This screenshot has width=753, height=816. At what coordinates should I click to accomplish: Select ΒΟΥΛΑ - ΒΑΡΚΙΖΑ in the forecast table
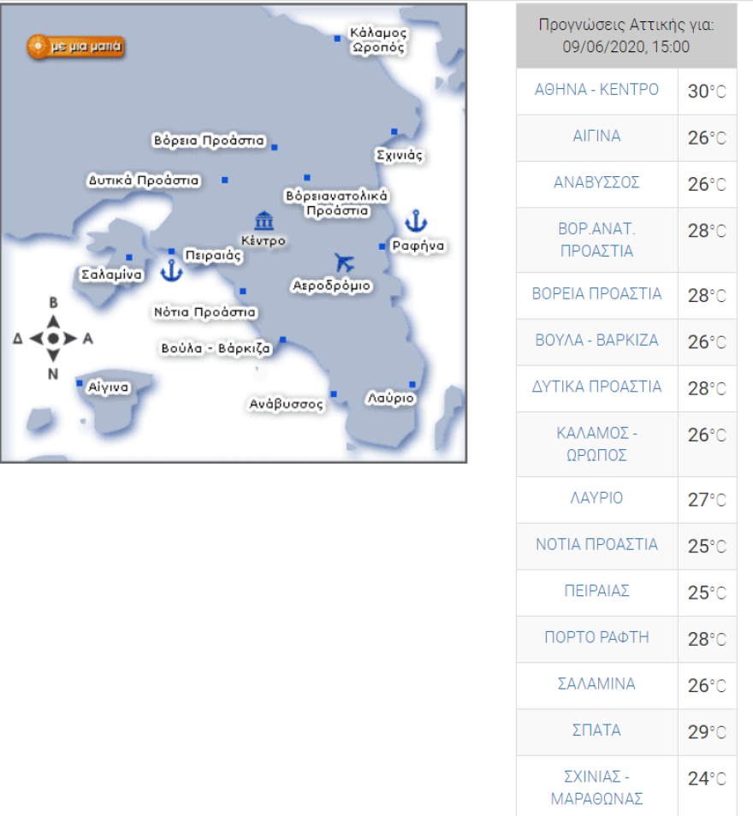(x=596, y=340)
